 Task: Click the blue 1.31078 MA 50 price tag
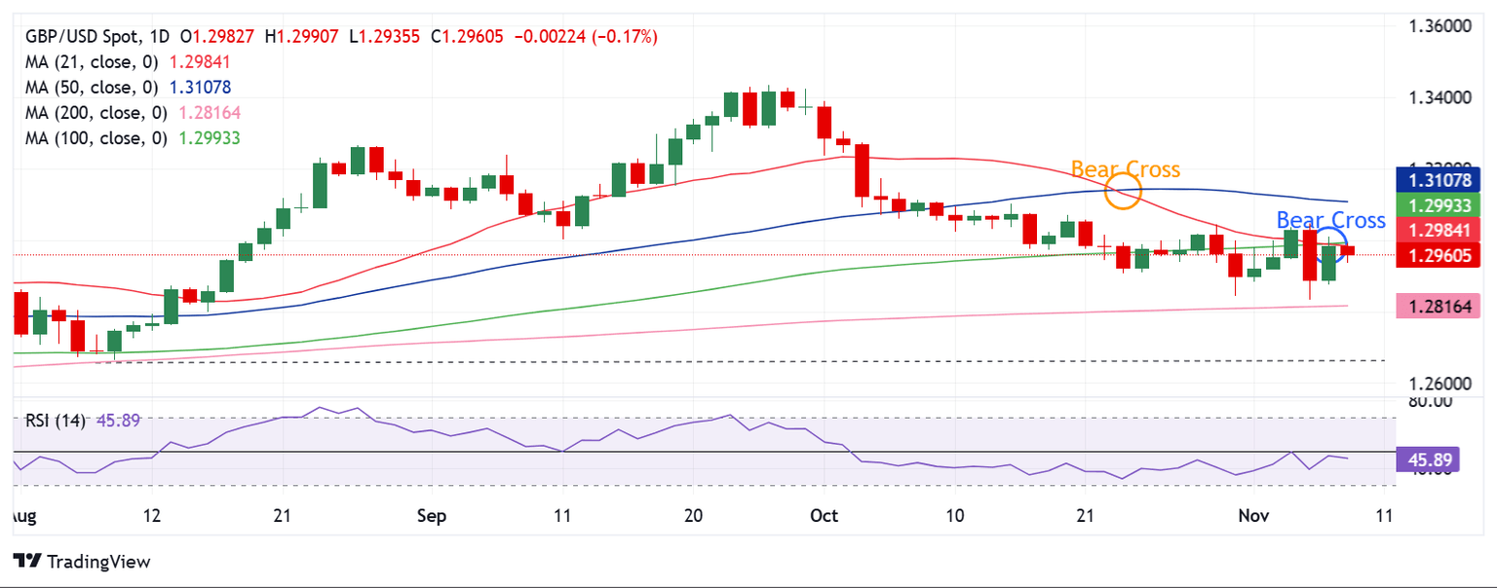(1439, 180)
